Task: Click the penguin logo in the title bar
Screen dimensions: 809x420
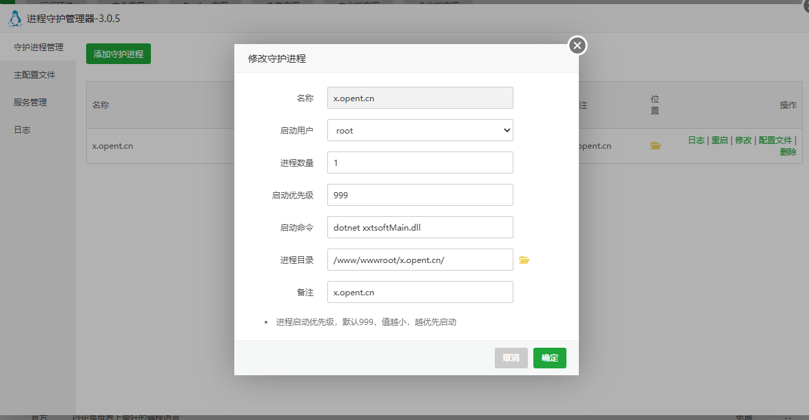Action: [14, 19]
